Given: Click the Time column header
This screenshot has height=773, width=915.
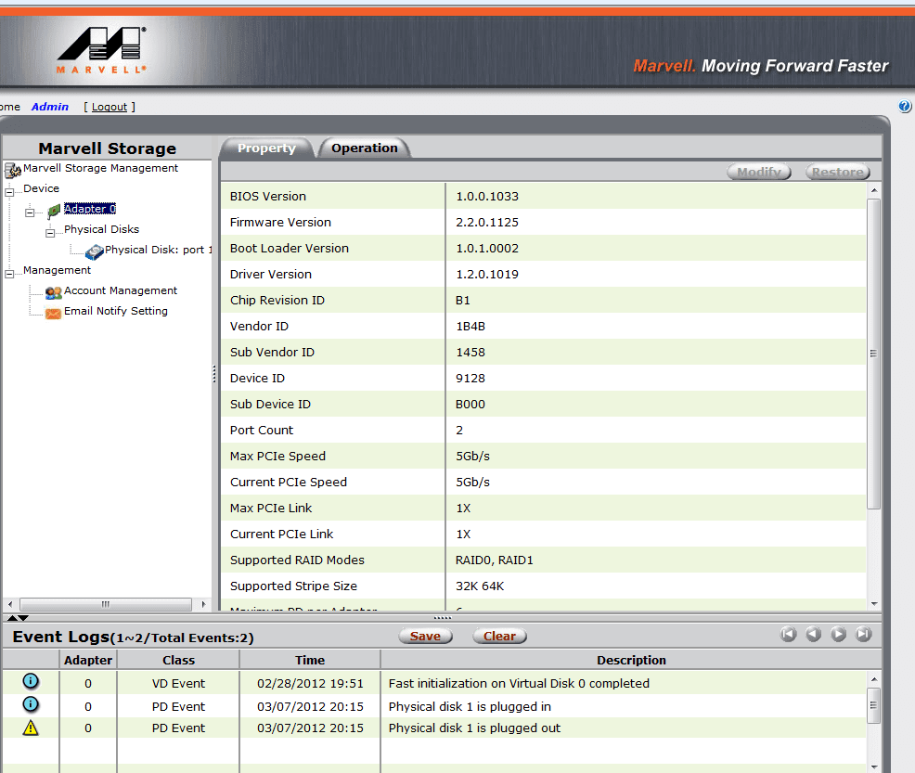Looking at the screenshot, I should point(310,660).
